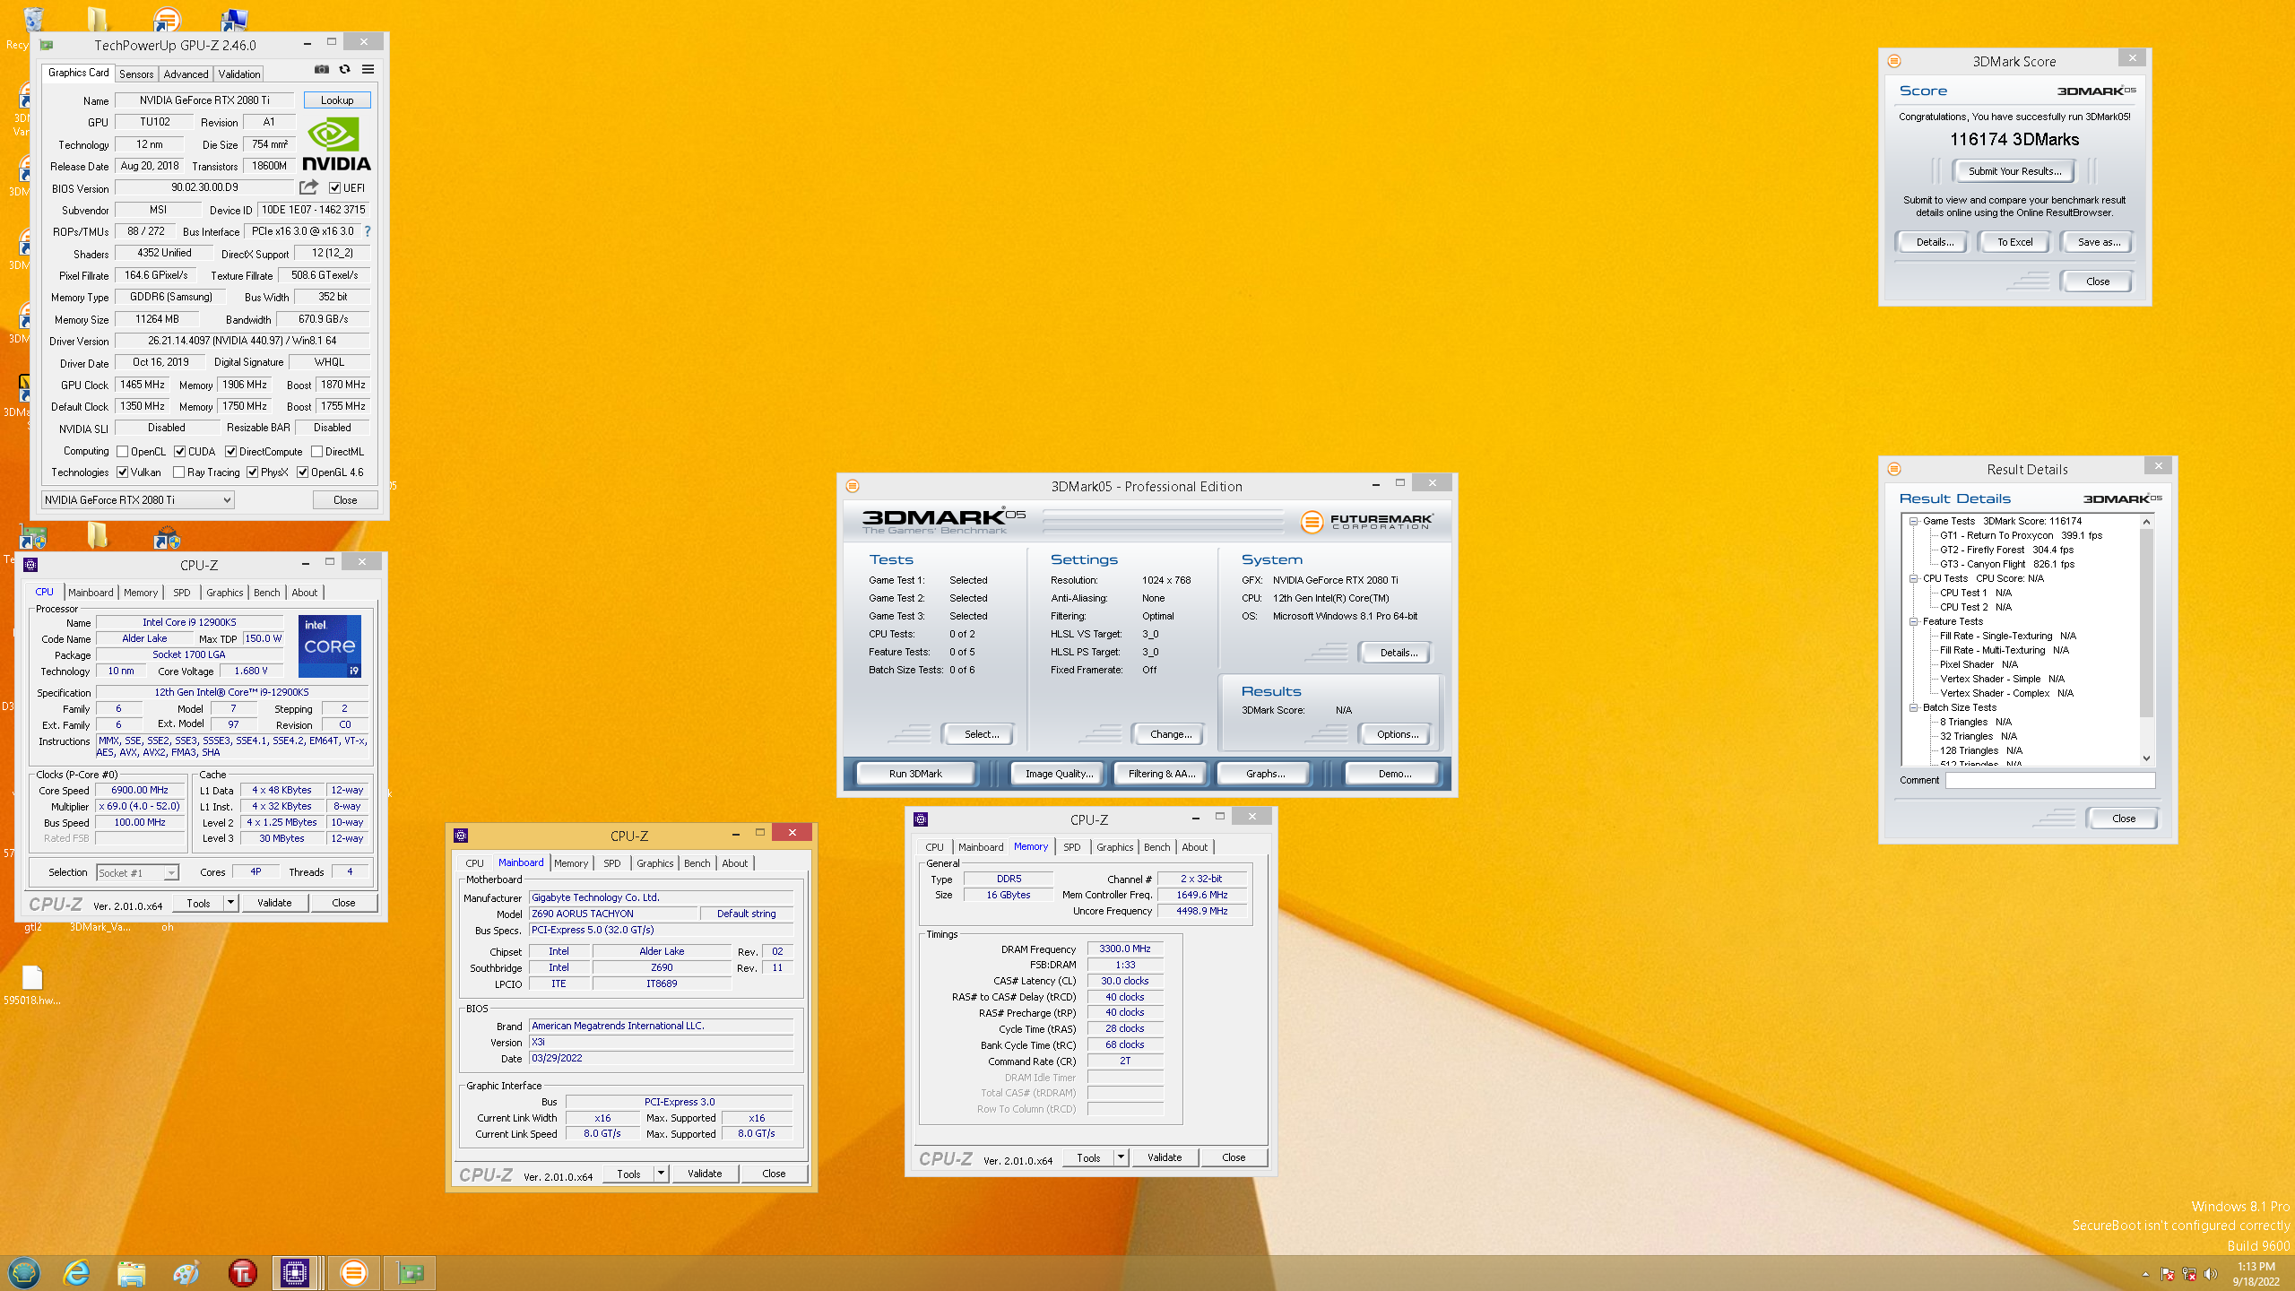Share the BIOS via the export arrow icon
Image resolution: width=2295 pixels, height=1291 pixels.
[308, 187]
